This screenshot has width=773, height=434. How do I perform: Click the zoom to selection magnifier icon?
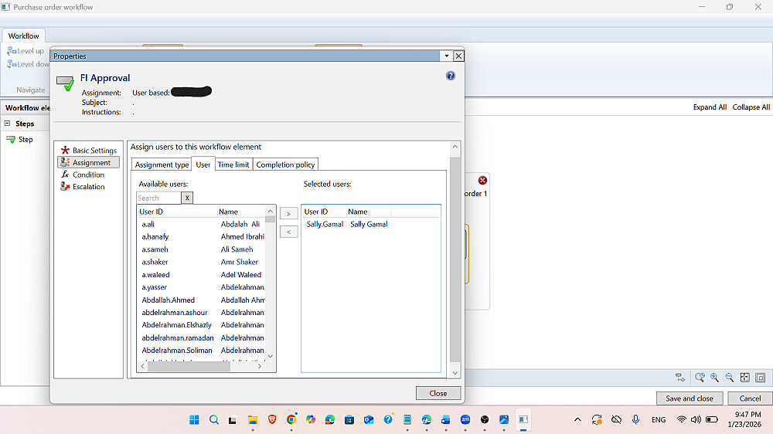click(700, 378)
